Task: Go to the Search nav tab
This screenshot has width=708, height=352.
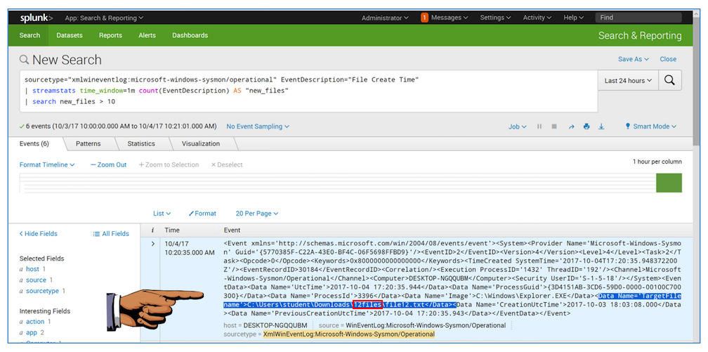Action: pos(29,35)
